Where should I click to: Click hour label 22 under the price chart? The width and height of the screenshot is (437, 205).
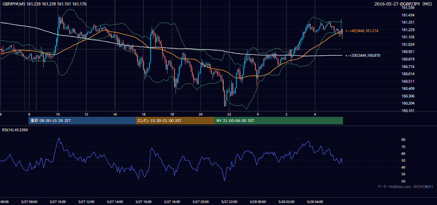tap(229, 114)
